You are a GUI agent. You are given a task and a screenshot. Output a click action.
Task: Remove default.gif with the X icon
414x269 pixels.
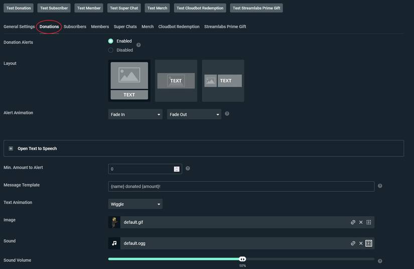[361, 222]
